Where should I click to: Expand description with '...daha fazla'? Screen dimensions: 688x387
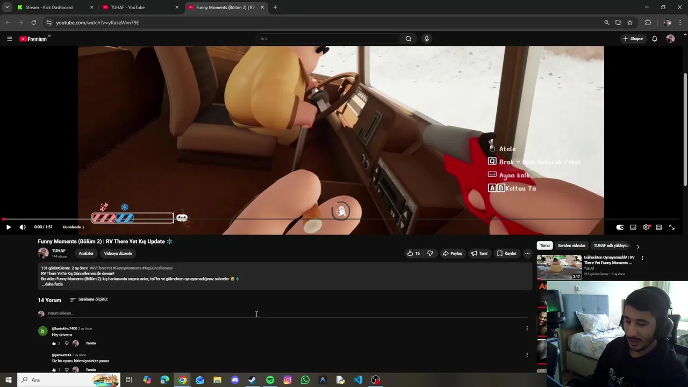[52, 284]
